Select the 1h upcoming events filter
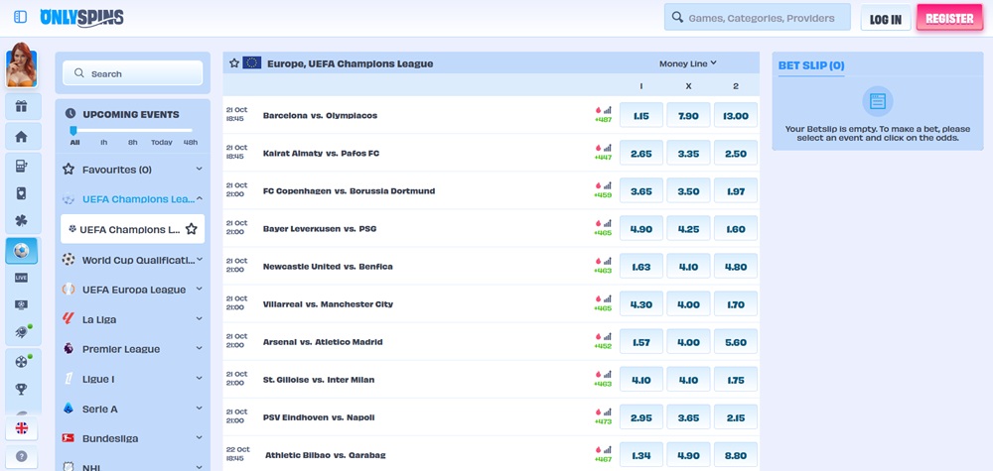This screenshot has width=993, height=471. (104, 142)
